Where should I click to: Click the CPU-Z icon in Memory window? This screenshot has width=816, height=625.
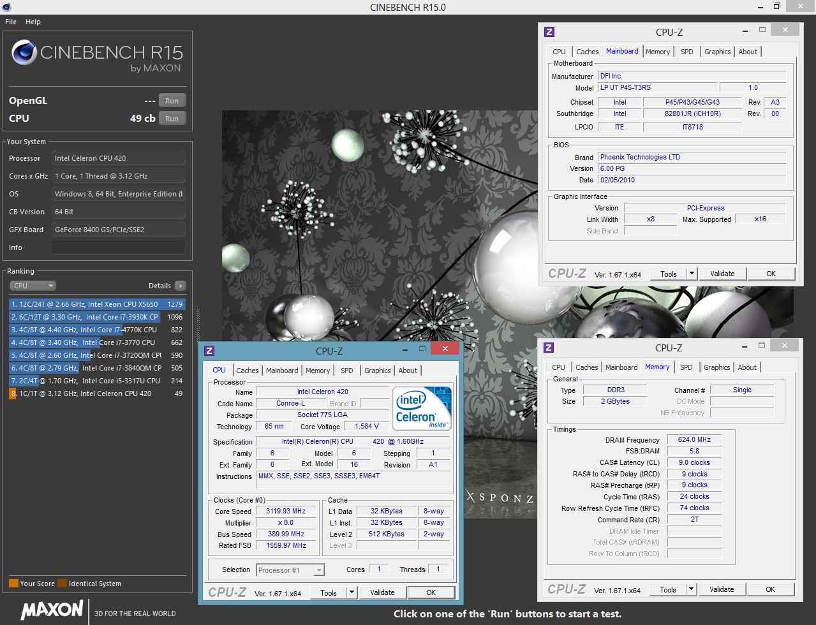tap(549, 348)
